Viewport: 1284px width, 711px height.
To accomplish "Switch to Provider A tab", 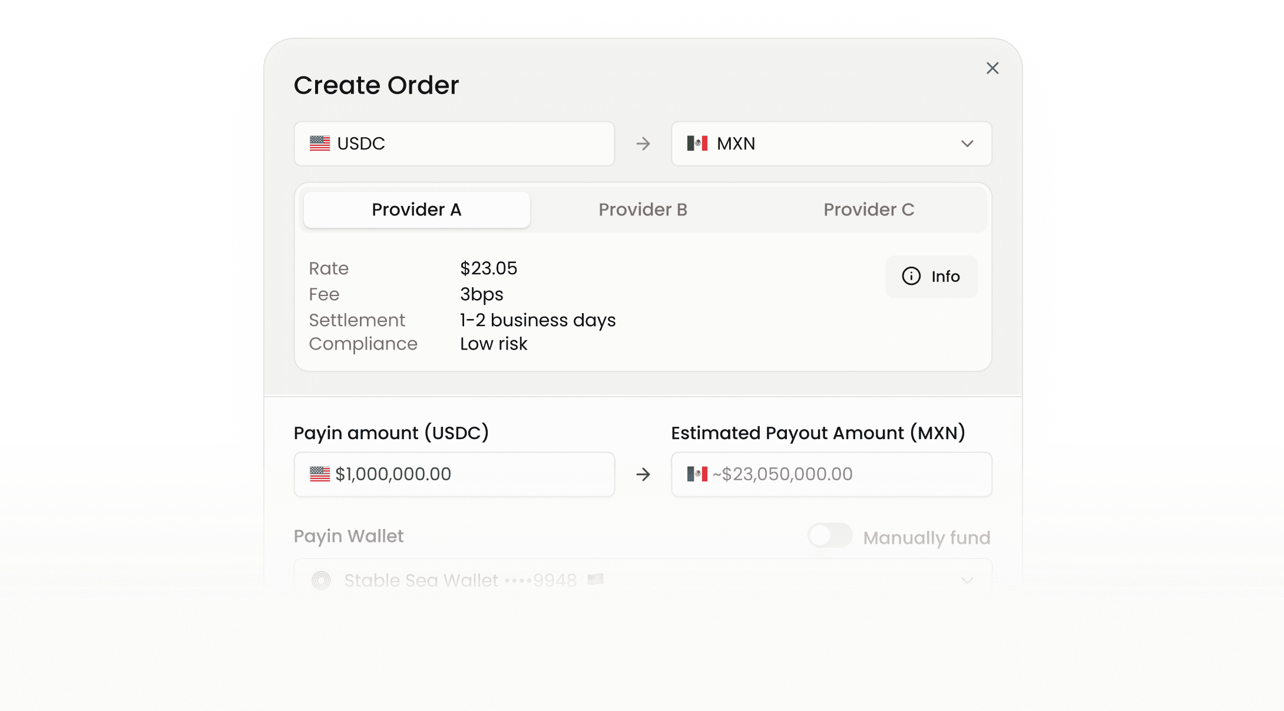I will coord(416,210).
